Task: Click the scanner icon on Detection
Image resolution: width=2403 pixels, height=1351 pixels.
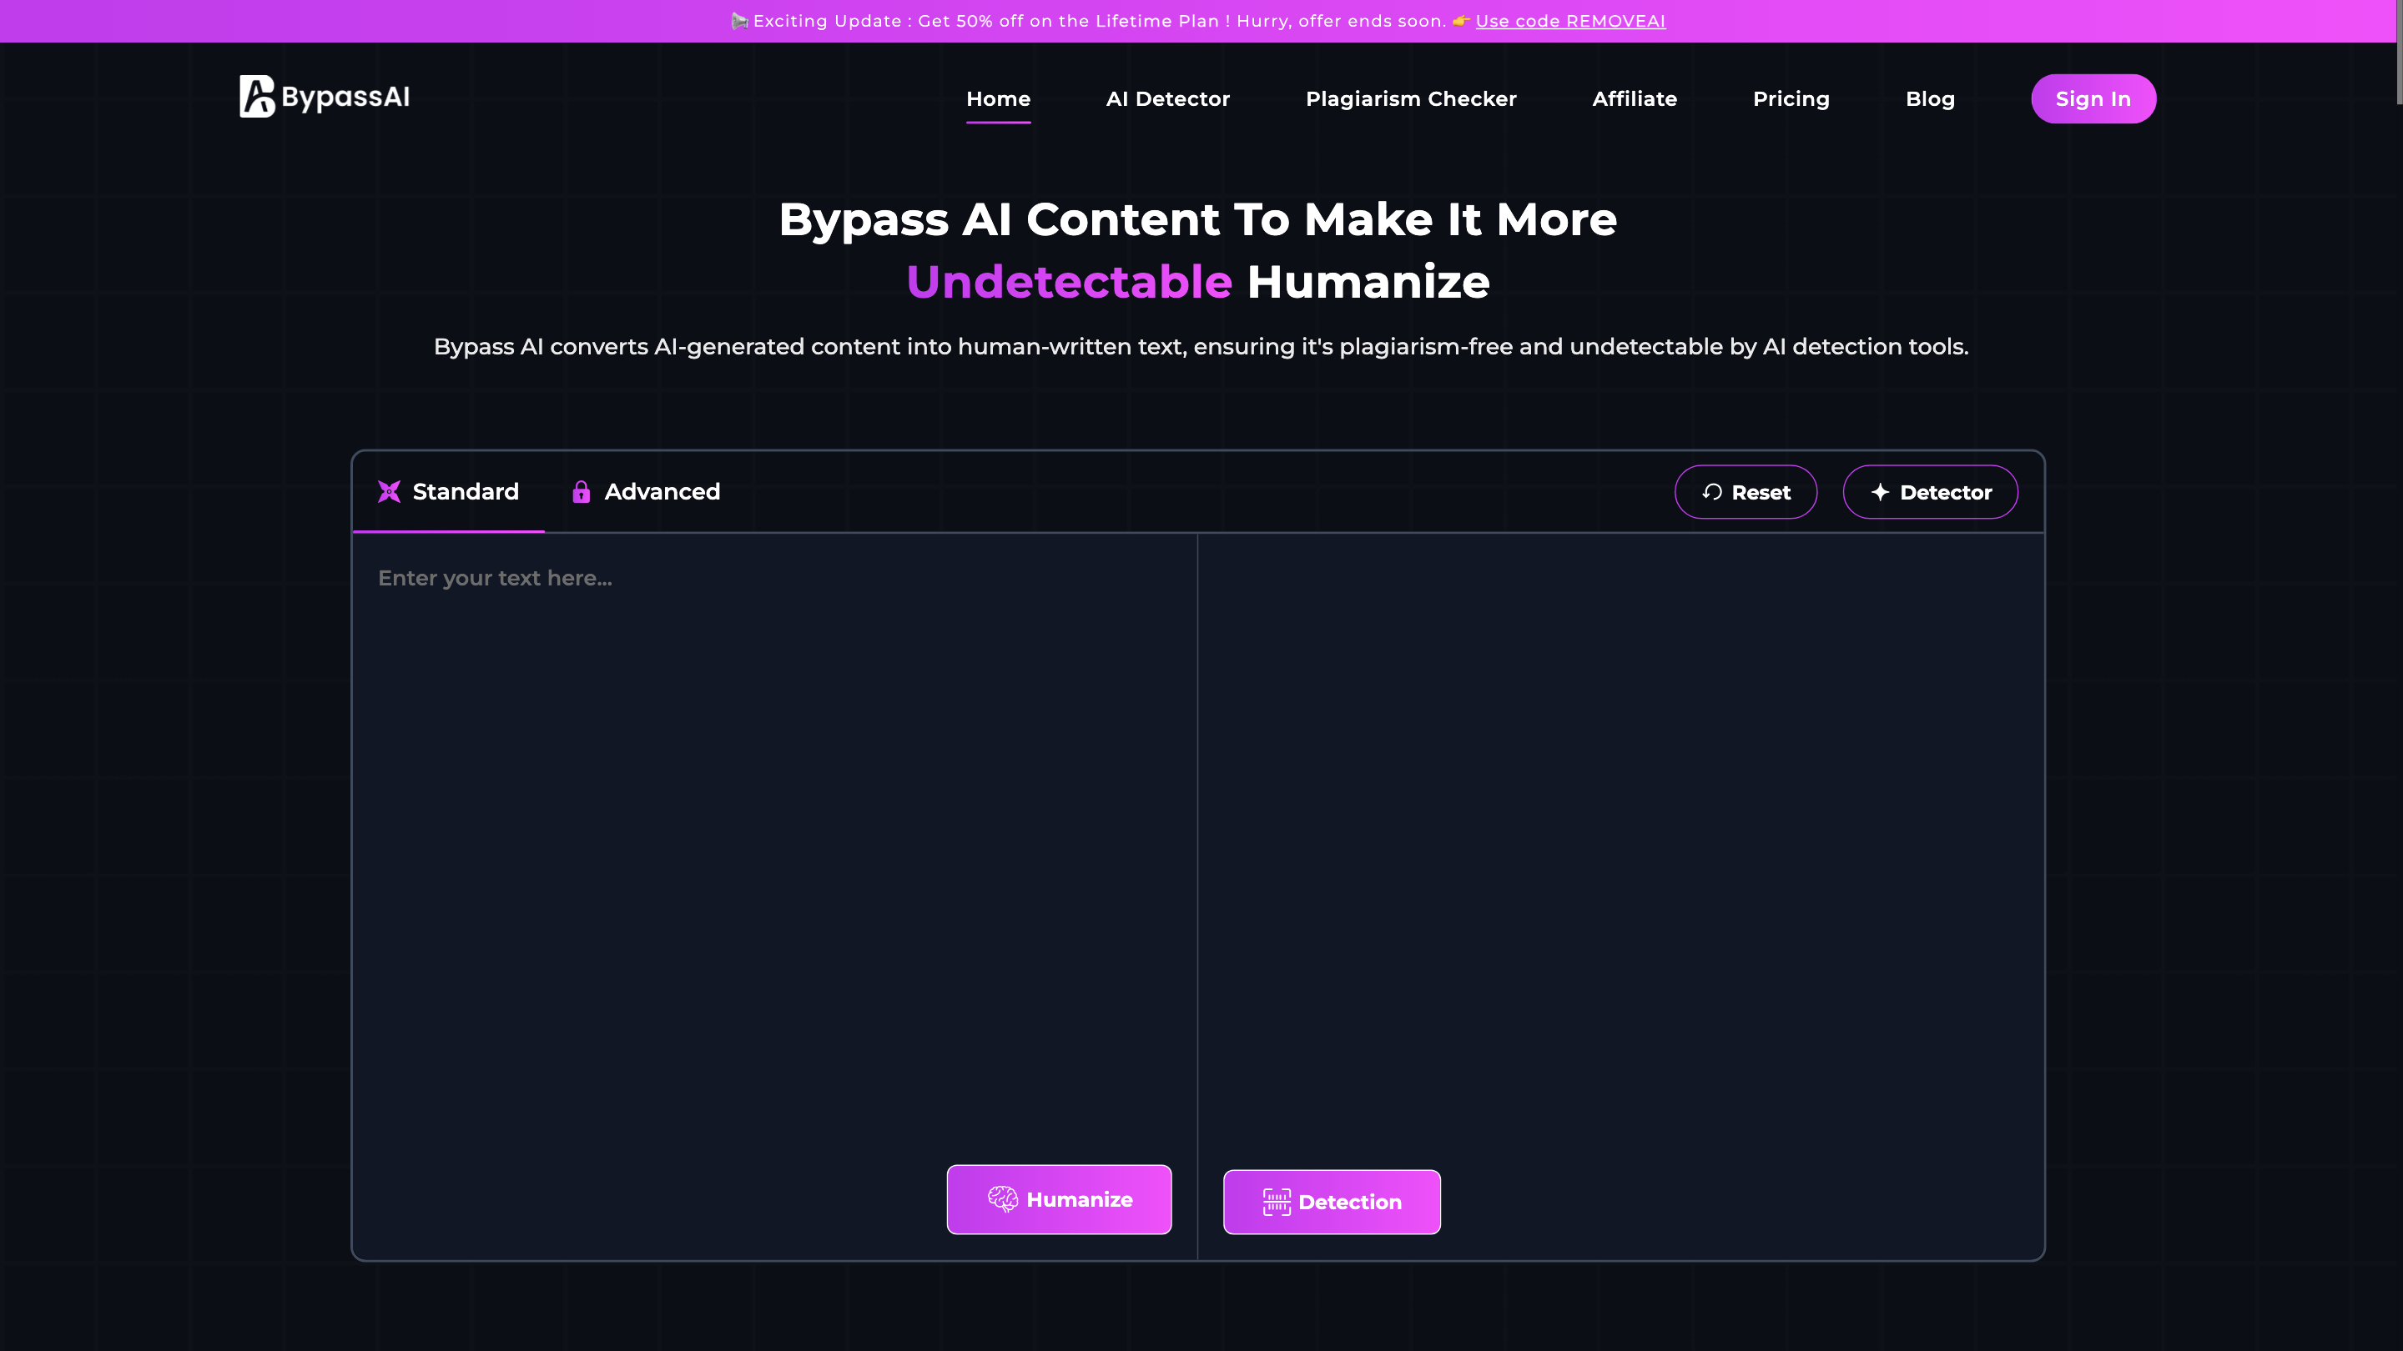Action: click(1276, 1202)
